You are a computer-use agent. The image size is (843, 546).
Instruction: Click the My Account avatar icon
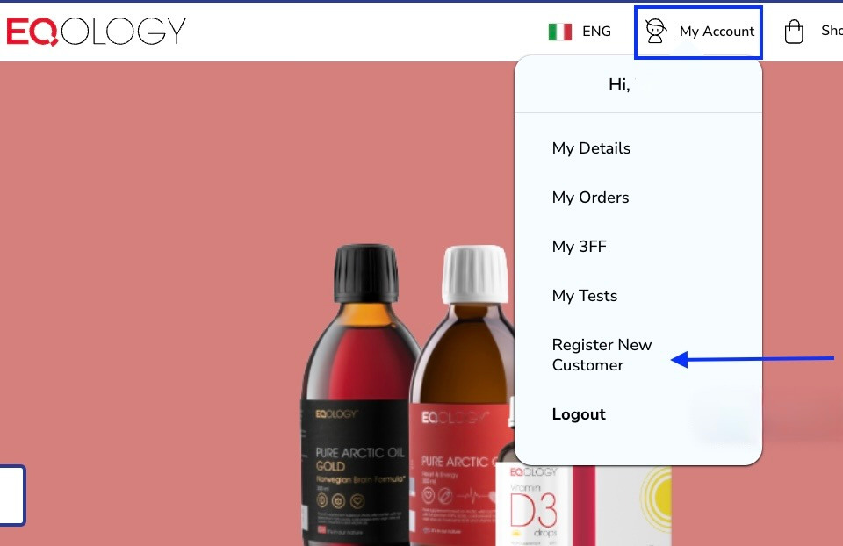tap(656, 32)
